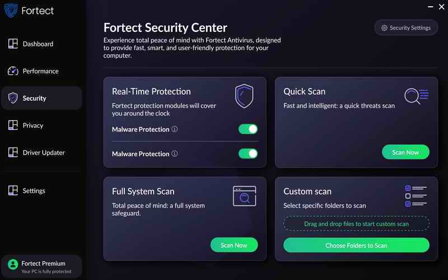This screenshot has height=280, width=448.
Task: Click the Real-Time Protection shield icon
Action: coord(244,96)
